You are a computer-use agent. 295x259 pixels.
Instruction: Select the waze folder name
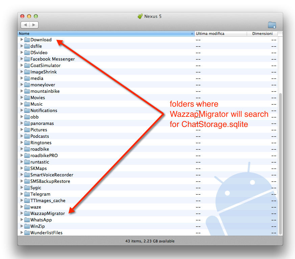coord(36,207)
